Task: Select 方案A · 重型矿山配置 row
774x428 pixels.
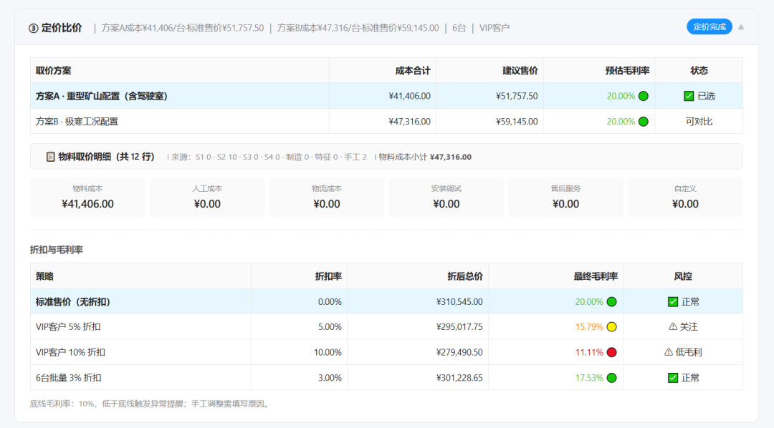Action: tap(386, 96)
